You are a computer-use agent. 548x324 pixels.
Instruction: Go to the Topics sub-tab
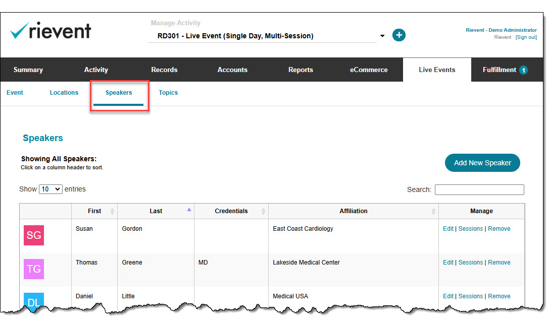168,92
